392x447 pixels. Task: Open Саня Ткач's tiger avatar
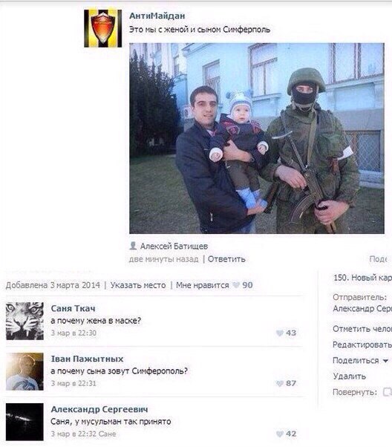(24, 321)
